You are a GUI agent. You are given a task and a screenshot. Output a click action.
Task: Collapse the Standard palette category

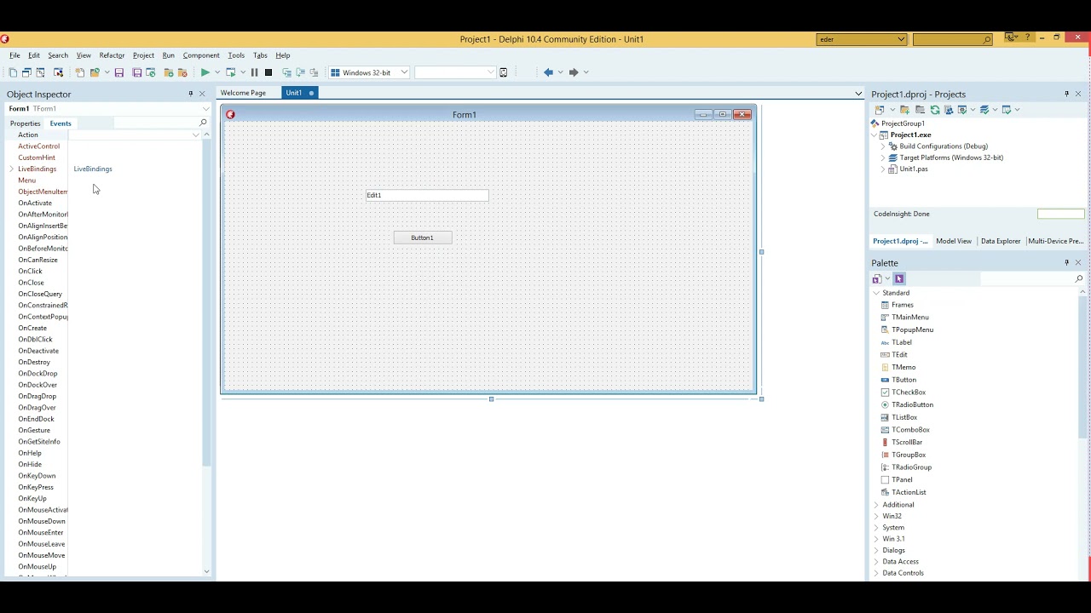pos(876,293)
